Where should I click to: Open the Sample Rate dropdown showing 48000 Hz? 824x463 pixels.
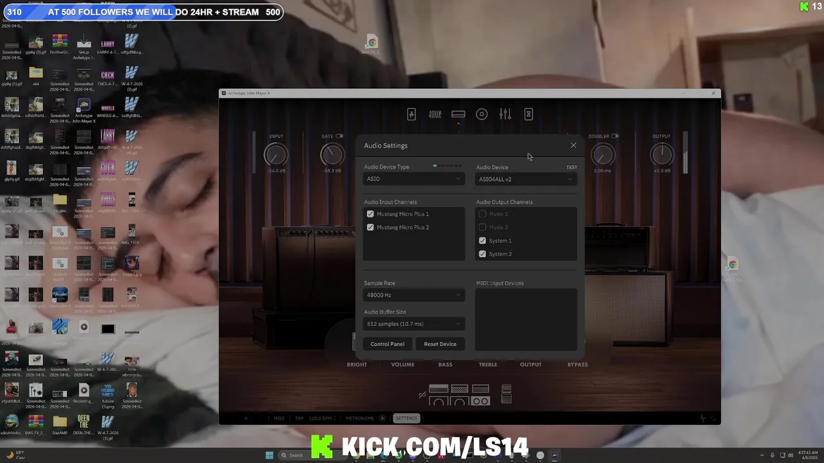pyautogui.click(x=413, y=295)
